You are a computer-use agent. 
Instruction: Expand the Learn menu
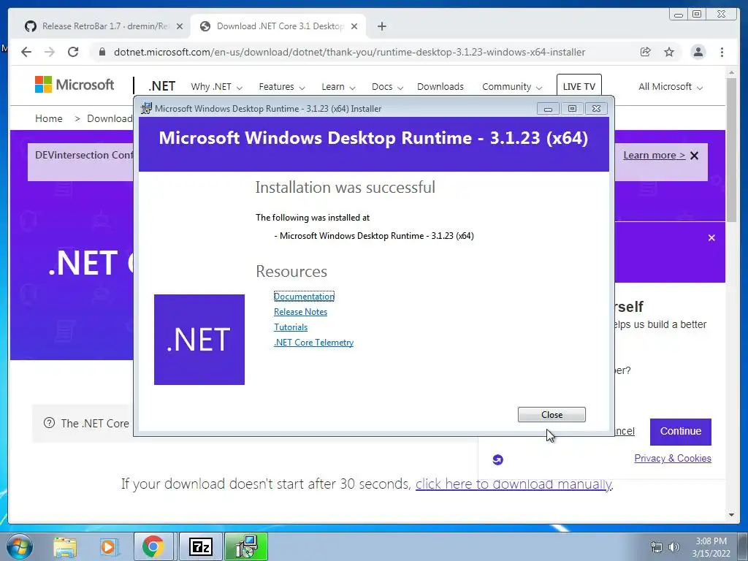point(338,87)
